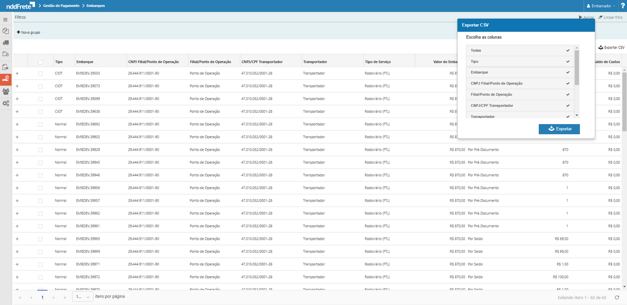Click the blue Exportar button
627x305 pixels.
click(559, 129)
